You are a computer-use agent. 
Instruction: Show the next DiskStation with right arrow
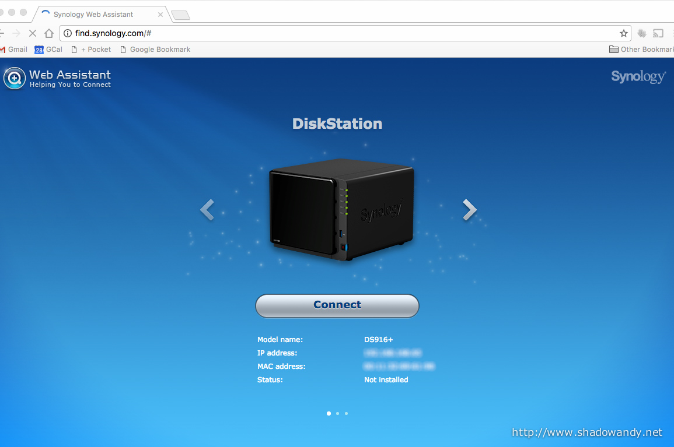click(x=470, y=210)
